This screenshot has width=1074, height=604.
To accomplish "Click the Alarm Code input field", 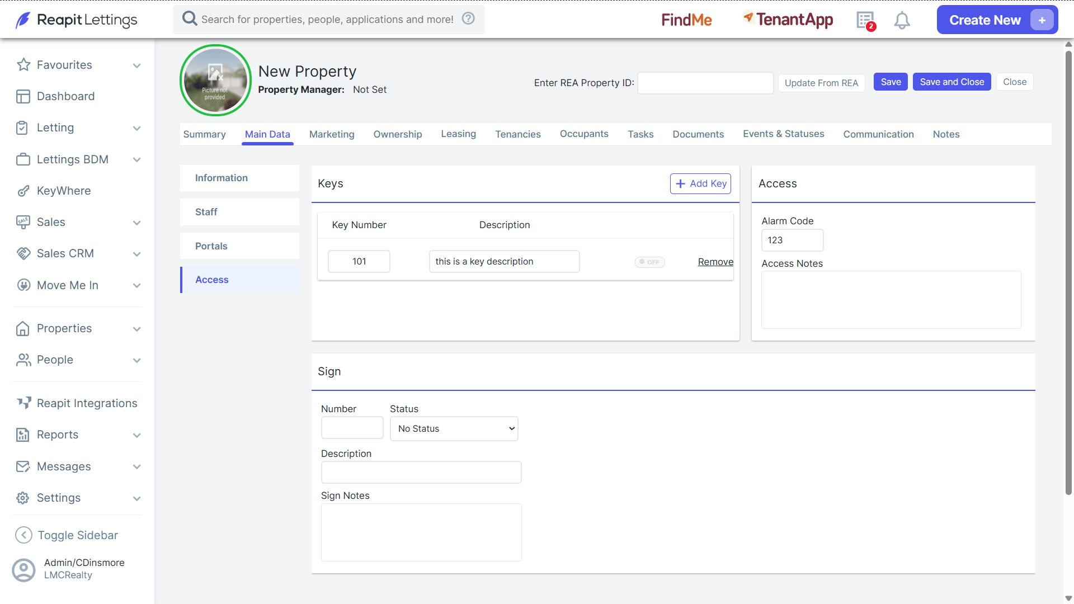I will point(792,240).
